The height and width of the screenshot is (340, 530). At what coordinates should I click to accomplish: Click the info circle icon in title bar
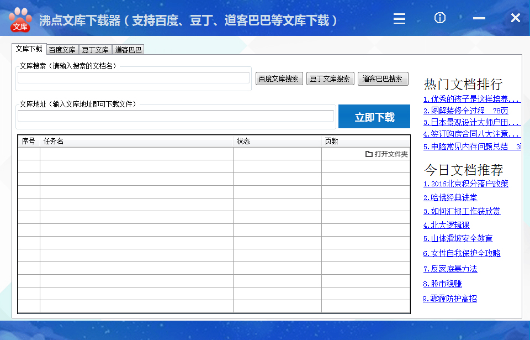440,18
